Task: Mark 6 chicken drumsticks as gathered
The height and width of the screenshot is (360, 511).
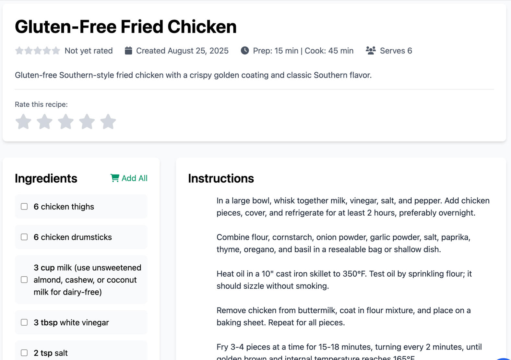Action: [x=24, y=237]
